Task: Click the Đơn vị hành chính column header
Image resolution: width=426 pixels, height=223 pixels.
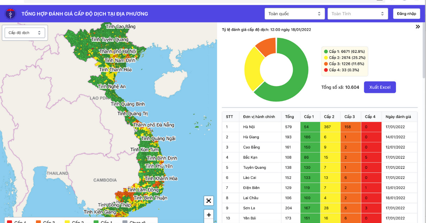Action: click(259, 117)
